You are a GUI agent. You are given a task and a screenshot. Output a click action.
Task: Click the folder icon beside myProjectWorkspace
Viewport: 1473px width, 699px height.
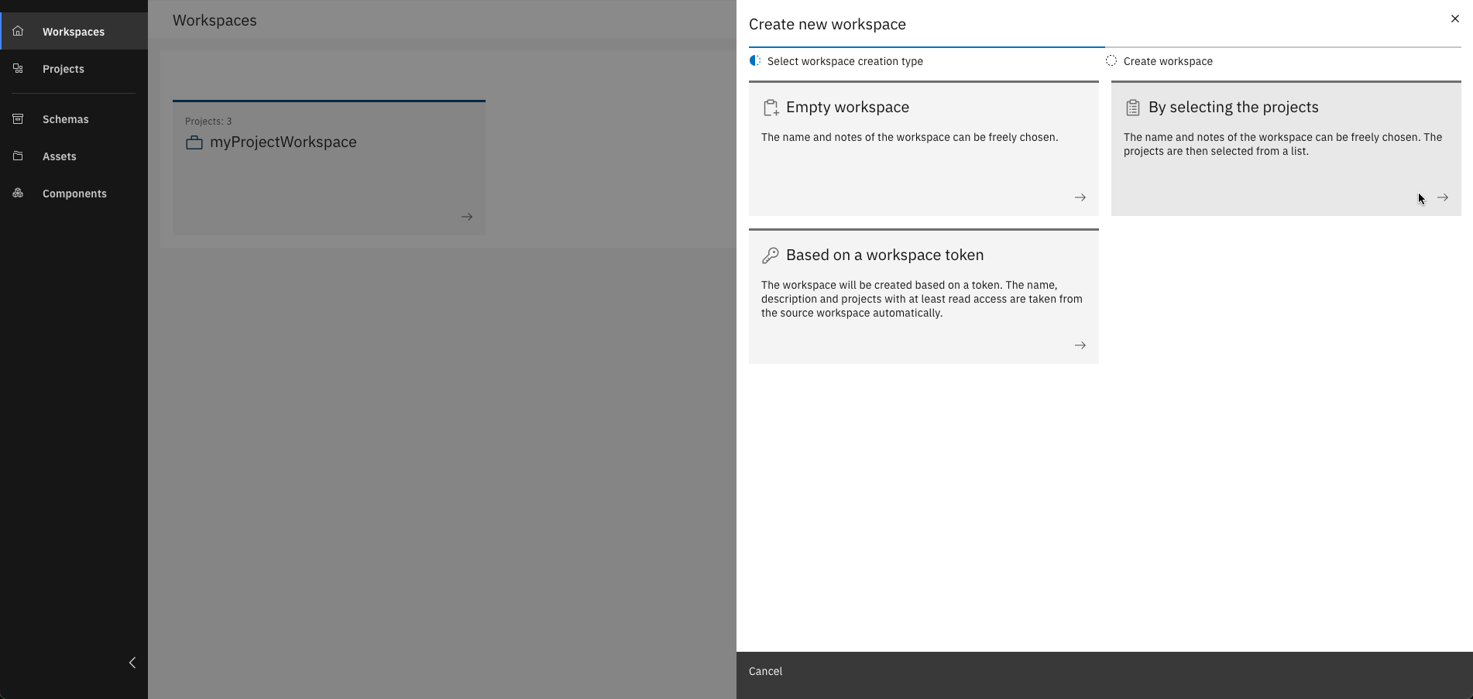(x=195, y=142)
